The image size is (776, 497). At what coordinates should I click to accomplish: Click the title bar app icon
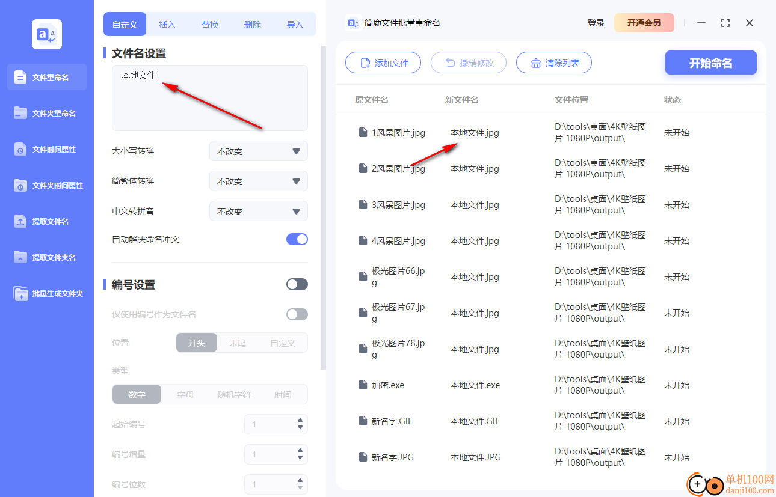click(x=354, y=23)
